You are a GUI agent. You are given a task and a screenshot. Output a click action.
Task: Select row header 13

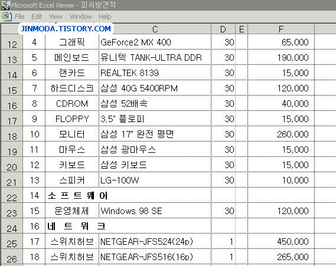click(x=12, y=57)
